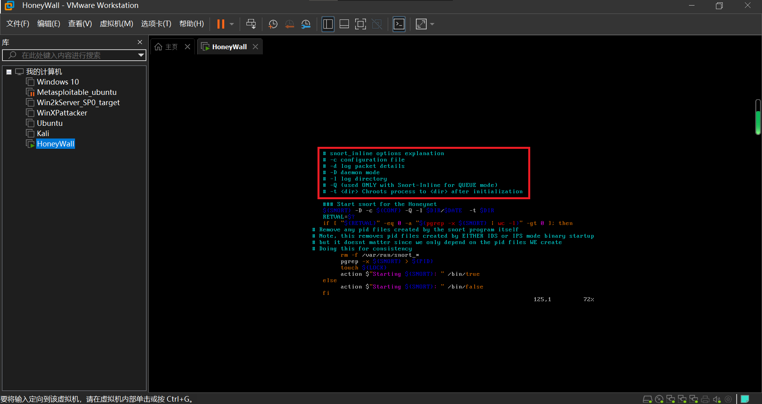762x404 pixels.
Task: Open the 查看(V) menu
Action: (x=80, y=24)
